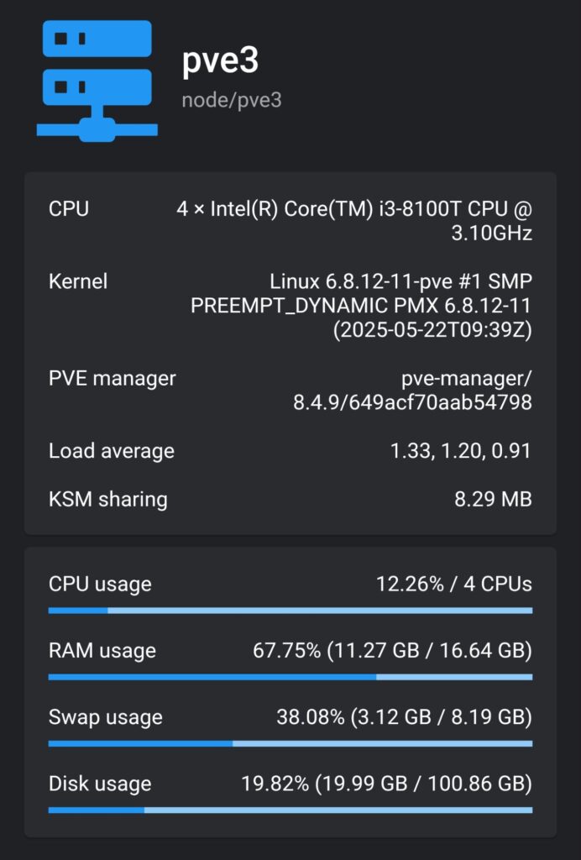Tap the RAM usage progress bar
The width and height of the screenshot is (581, 860).
[290, 677]
